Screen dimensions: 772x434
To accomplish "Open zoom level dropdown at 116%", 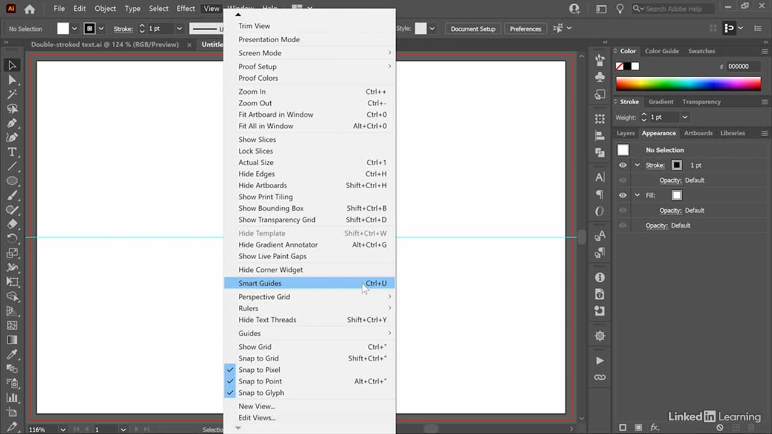I will pos(62,430).
